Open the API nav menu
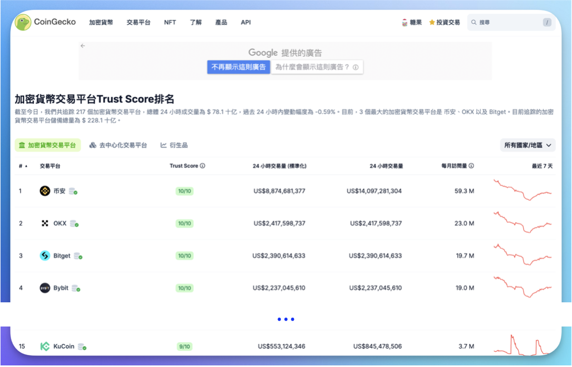This screenshot has height=367, width=572. (x=246, y=22)
